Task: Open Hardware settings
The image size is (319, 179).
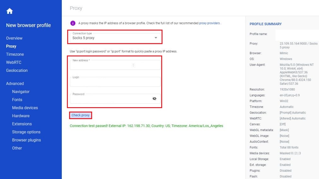Action: (21, 116)
